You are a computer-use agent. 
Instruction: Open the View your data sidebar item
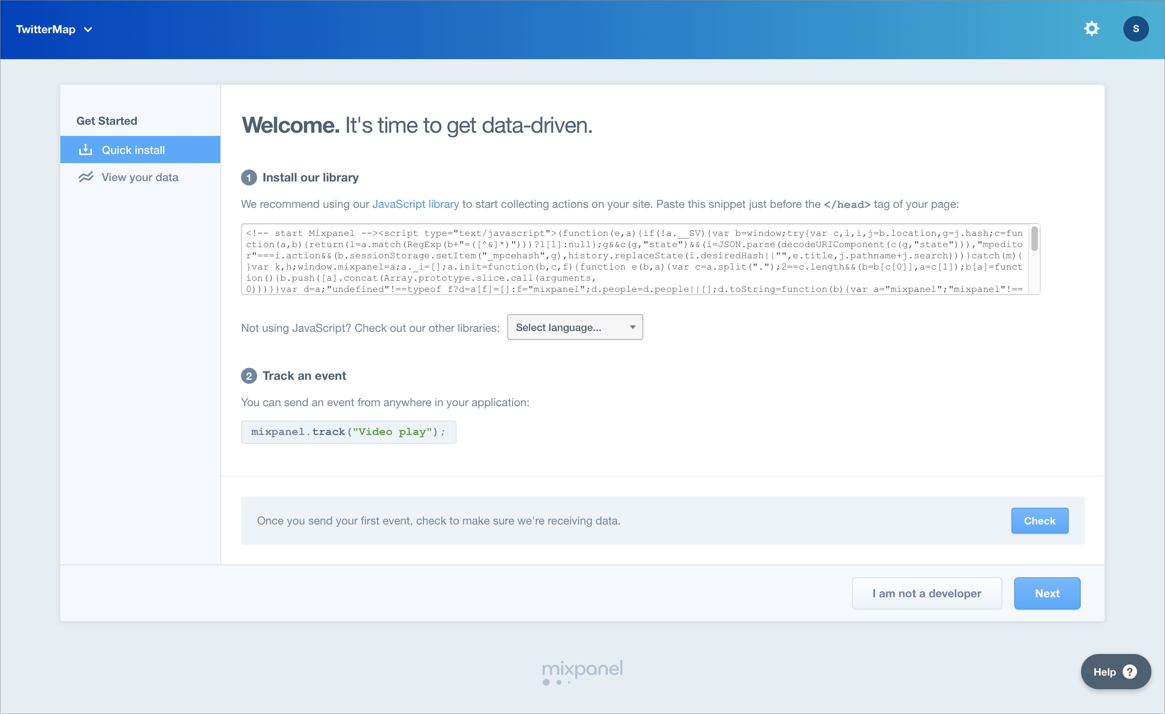point(140,178)
